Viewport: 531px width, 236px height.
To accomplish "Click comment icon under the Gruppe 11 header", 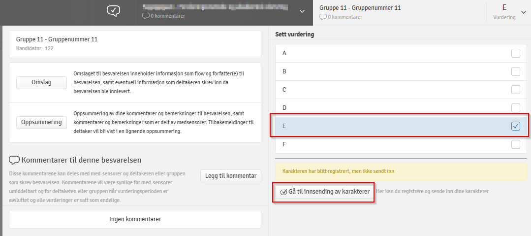I will pos(323,17).
